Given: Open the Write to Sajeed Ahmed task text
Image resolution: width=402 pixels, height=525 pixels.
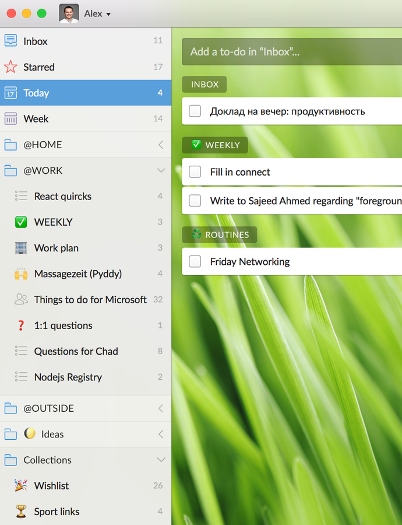Looking at the screenshot, I should (306, 201).
